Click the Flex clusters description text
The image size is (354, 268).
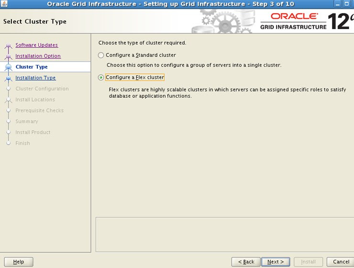pyautogui.click(x=227, y=93)
